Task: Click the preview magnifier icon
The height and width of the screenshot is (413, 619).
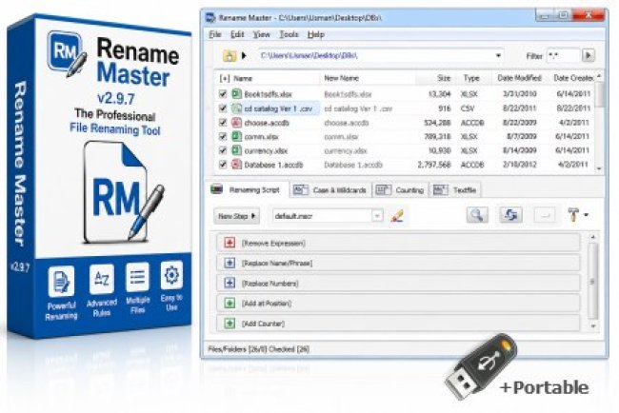Action: pos(477,215)
